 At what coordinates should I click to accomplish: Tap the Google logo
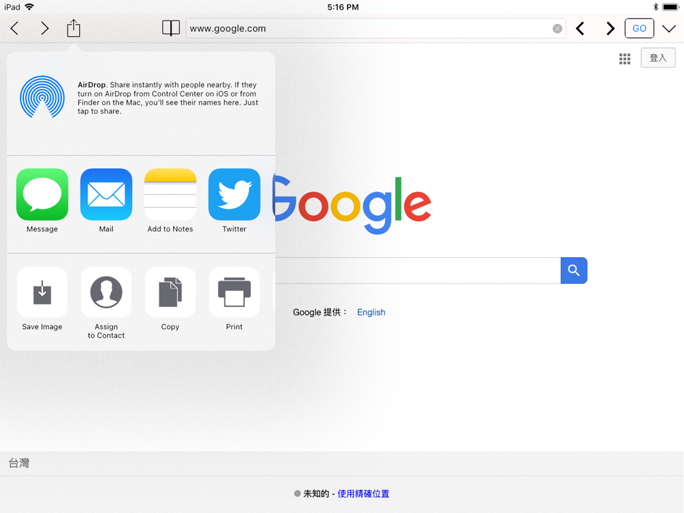click(x=352, y=204)
